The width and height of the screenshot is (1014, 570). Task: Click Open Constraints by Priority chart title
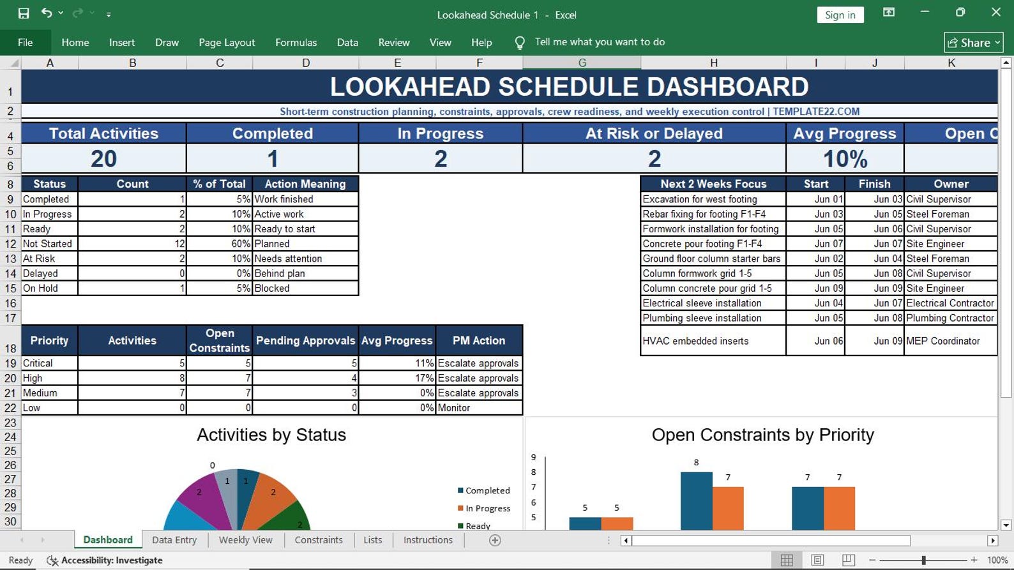[x=762, y=435]
